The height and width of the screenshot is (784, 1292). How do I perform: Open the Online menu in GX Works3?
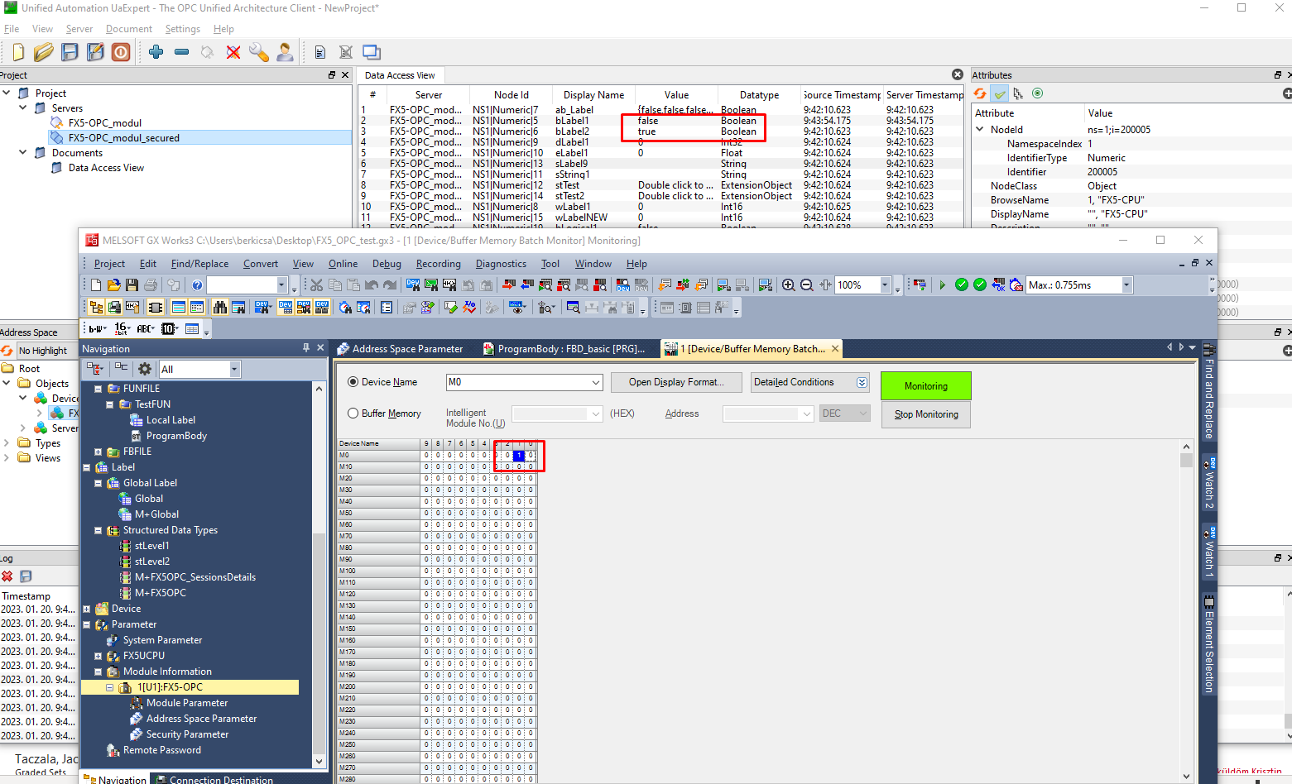click(x=343, y=264)
